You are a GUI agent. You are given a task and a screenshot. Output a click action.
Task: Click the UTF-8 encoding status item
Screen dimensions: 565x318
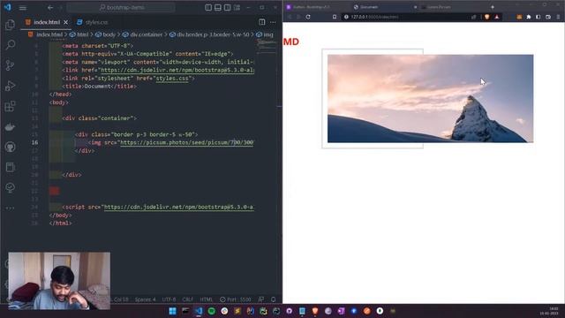169,299
